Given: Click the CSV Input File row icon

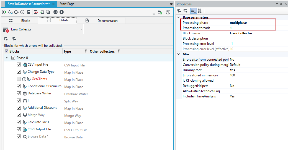Looking at the screenshot, I should (x=25, y=65).
